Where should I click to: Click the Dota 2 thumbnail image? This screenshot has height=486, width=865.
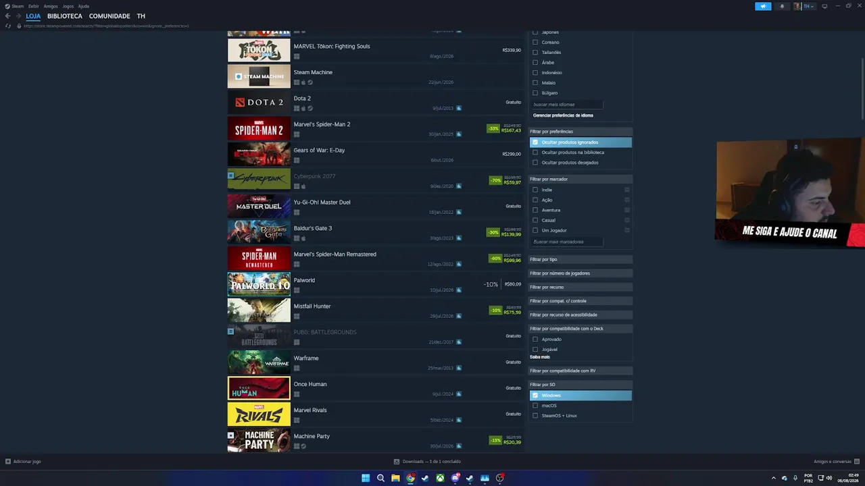259,102
